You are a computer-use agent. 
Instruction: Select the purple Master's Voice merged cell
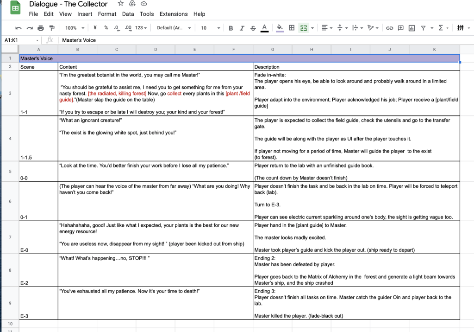pos(239,58)
